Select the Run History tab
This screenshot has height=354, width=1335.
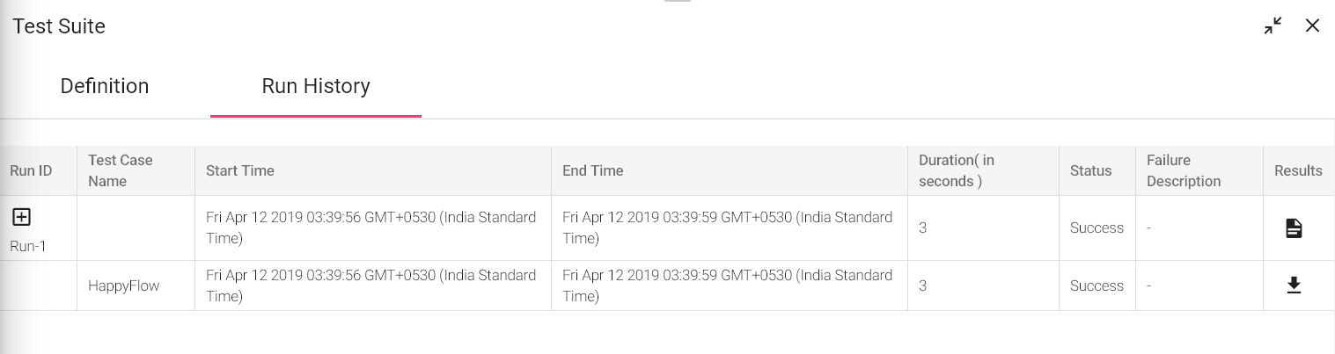coord(316,86)
